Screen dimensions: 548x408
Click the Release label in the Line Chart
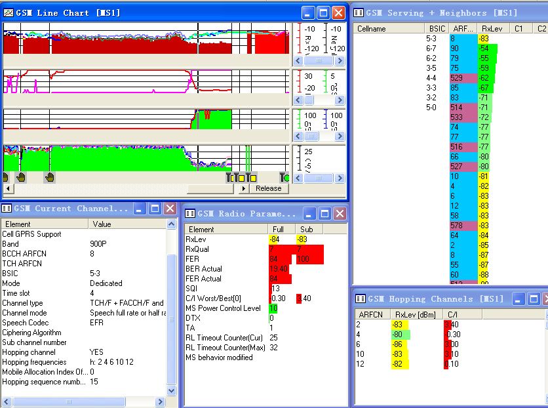[x=268, y=189]
